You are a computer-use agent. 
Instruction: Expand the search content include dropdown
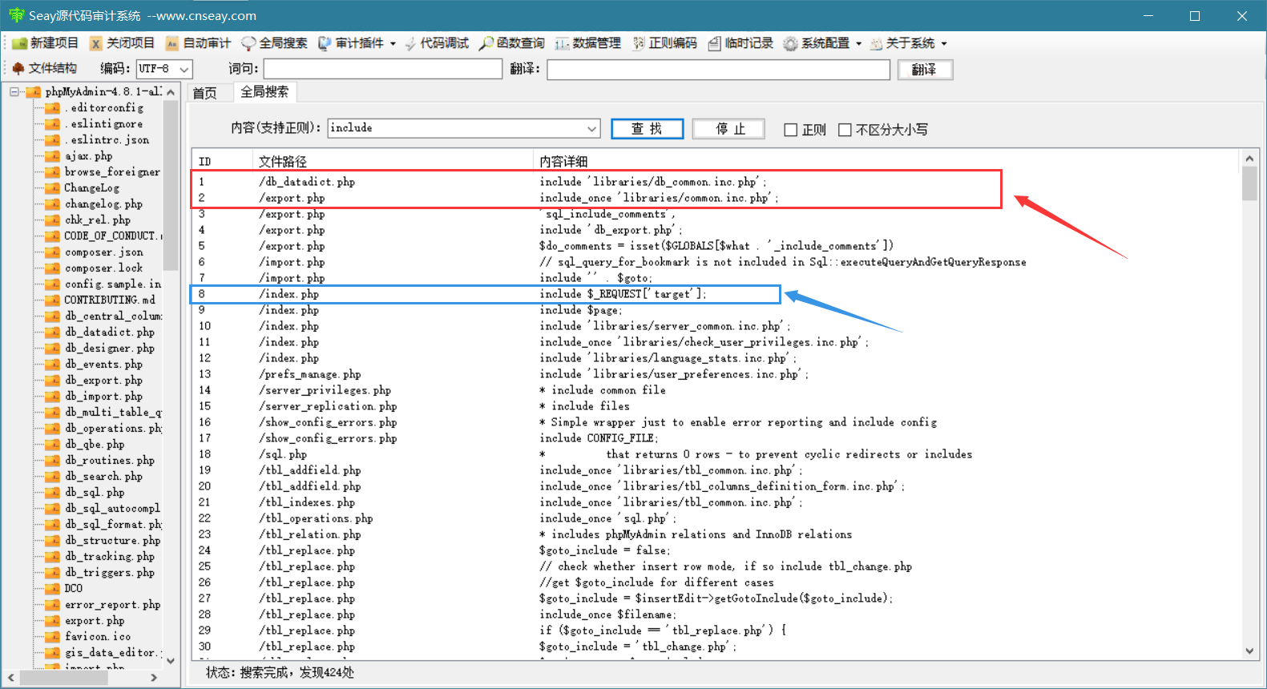[x=591, y=128]
